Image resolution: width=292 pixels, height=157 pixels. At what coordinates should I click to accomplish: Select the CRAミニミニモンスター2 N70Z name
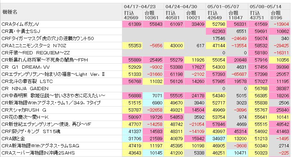(34, 46)
